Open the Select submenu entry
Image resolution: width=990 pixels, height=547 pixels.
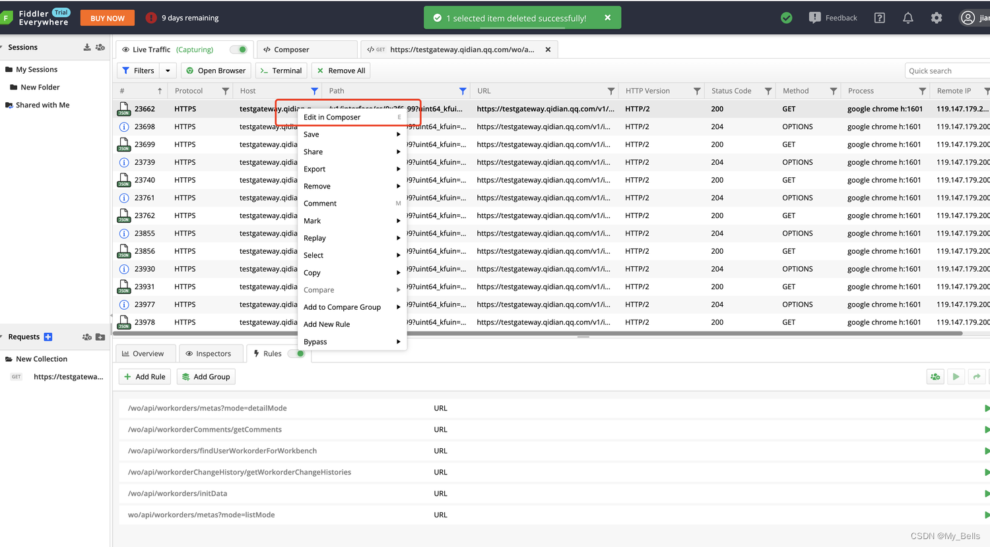352,255
